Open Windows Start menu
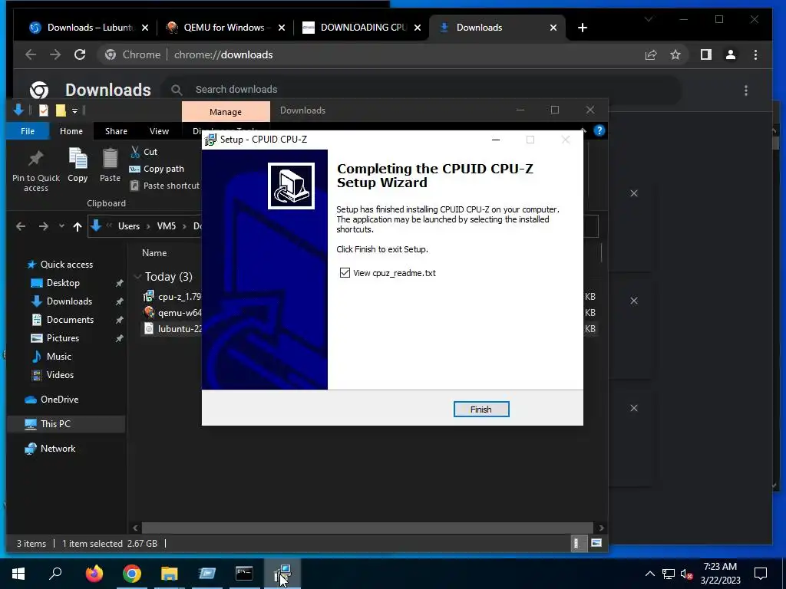The width and height of the screenshot is (786, 589). [x=18, y=574]
